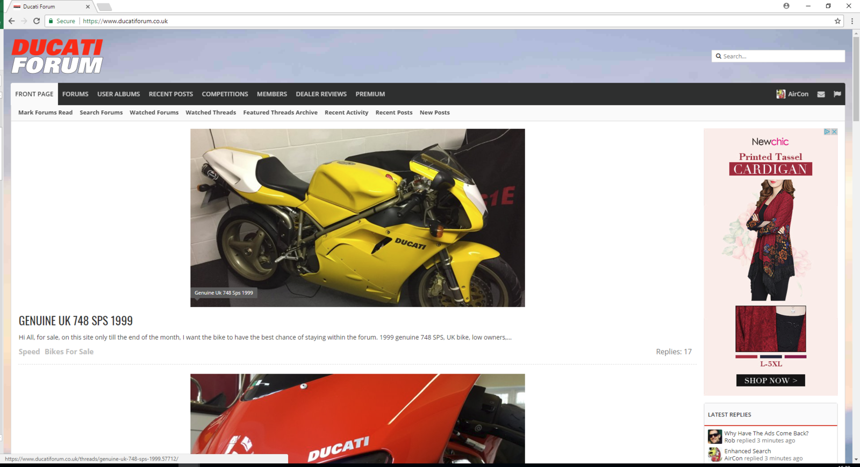The width and height of the screenshot is (860, 467).
Task: Click the Genuine UK 748 SPS 1999 headline
Action: 76,320
